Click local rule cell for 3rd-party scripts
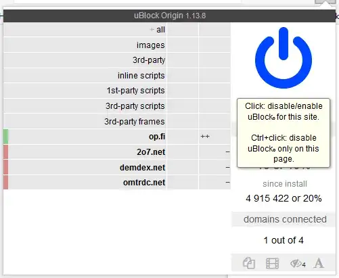Screen dimensions: 339x278 pyautogui.click(x=214, y=106)
